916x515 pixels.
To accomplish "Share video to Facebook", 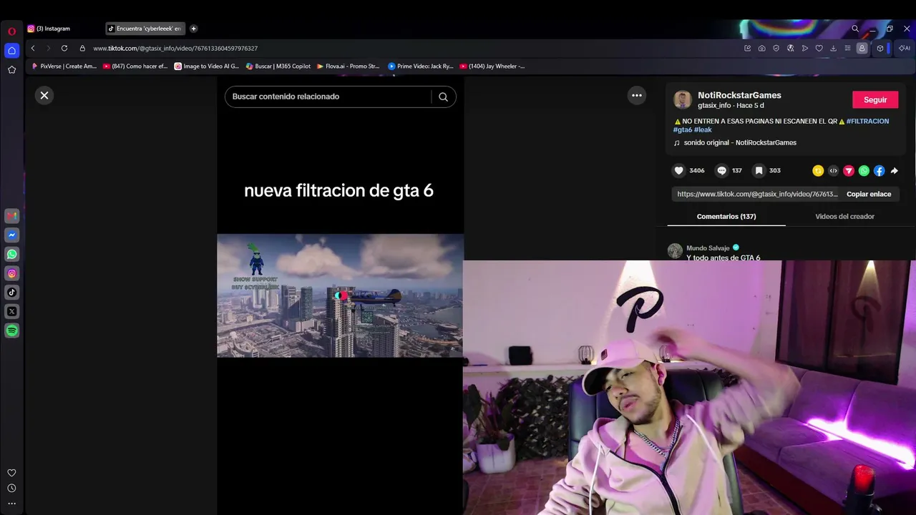I will (x=879, y=170).
